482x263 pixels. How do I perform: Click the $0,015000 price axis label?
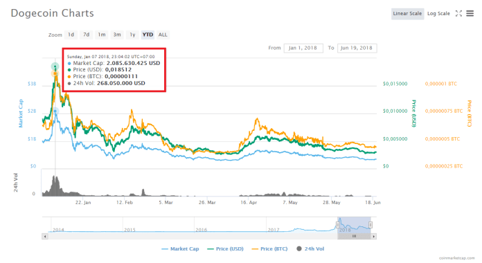(x=395, y=84)
